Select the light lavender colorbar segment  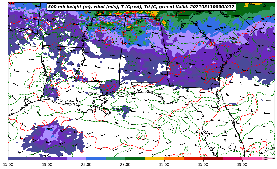pos(76,158)
